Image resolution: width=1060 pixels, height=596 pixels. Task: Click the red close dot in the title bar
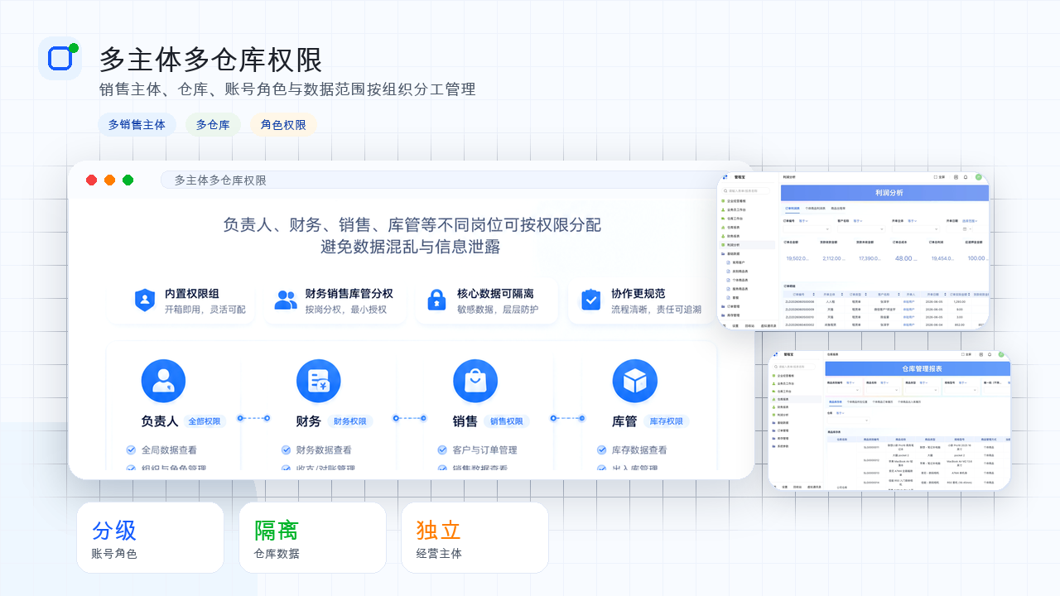pyautogui.click(x=91, y=180)
